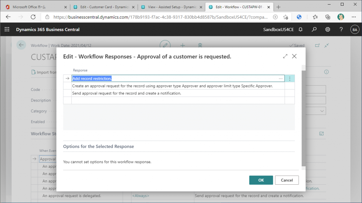362x203 pixels.
Task: Select the 'Create an approval request' row
Action: pyautogui.click(x=173, y=86)
